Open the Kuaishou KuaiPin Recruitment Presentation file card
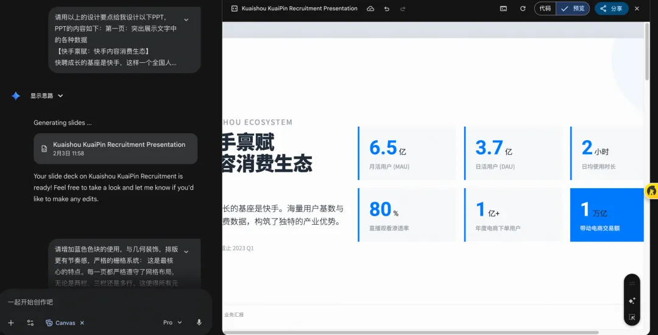 click(x=115, y=149)
